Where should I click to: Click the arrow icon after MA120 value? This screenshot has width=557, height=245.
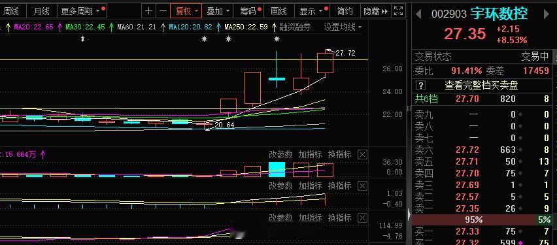[218, 27]
